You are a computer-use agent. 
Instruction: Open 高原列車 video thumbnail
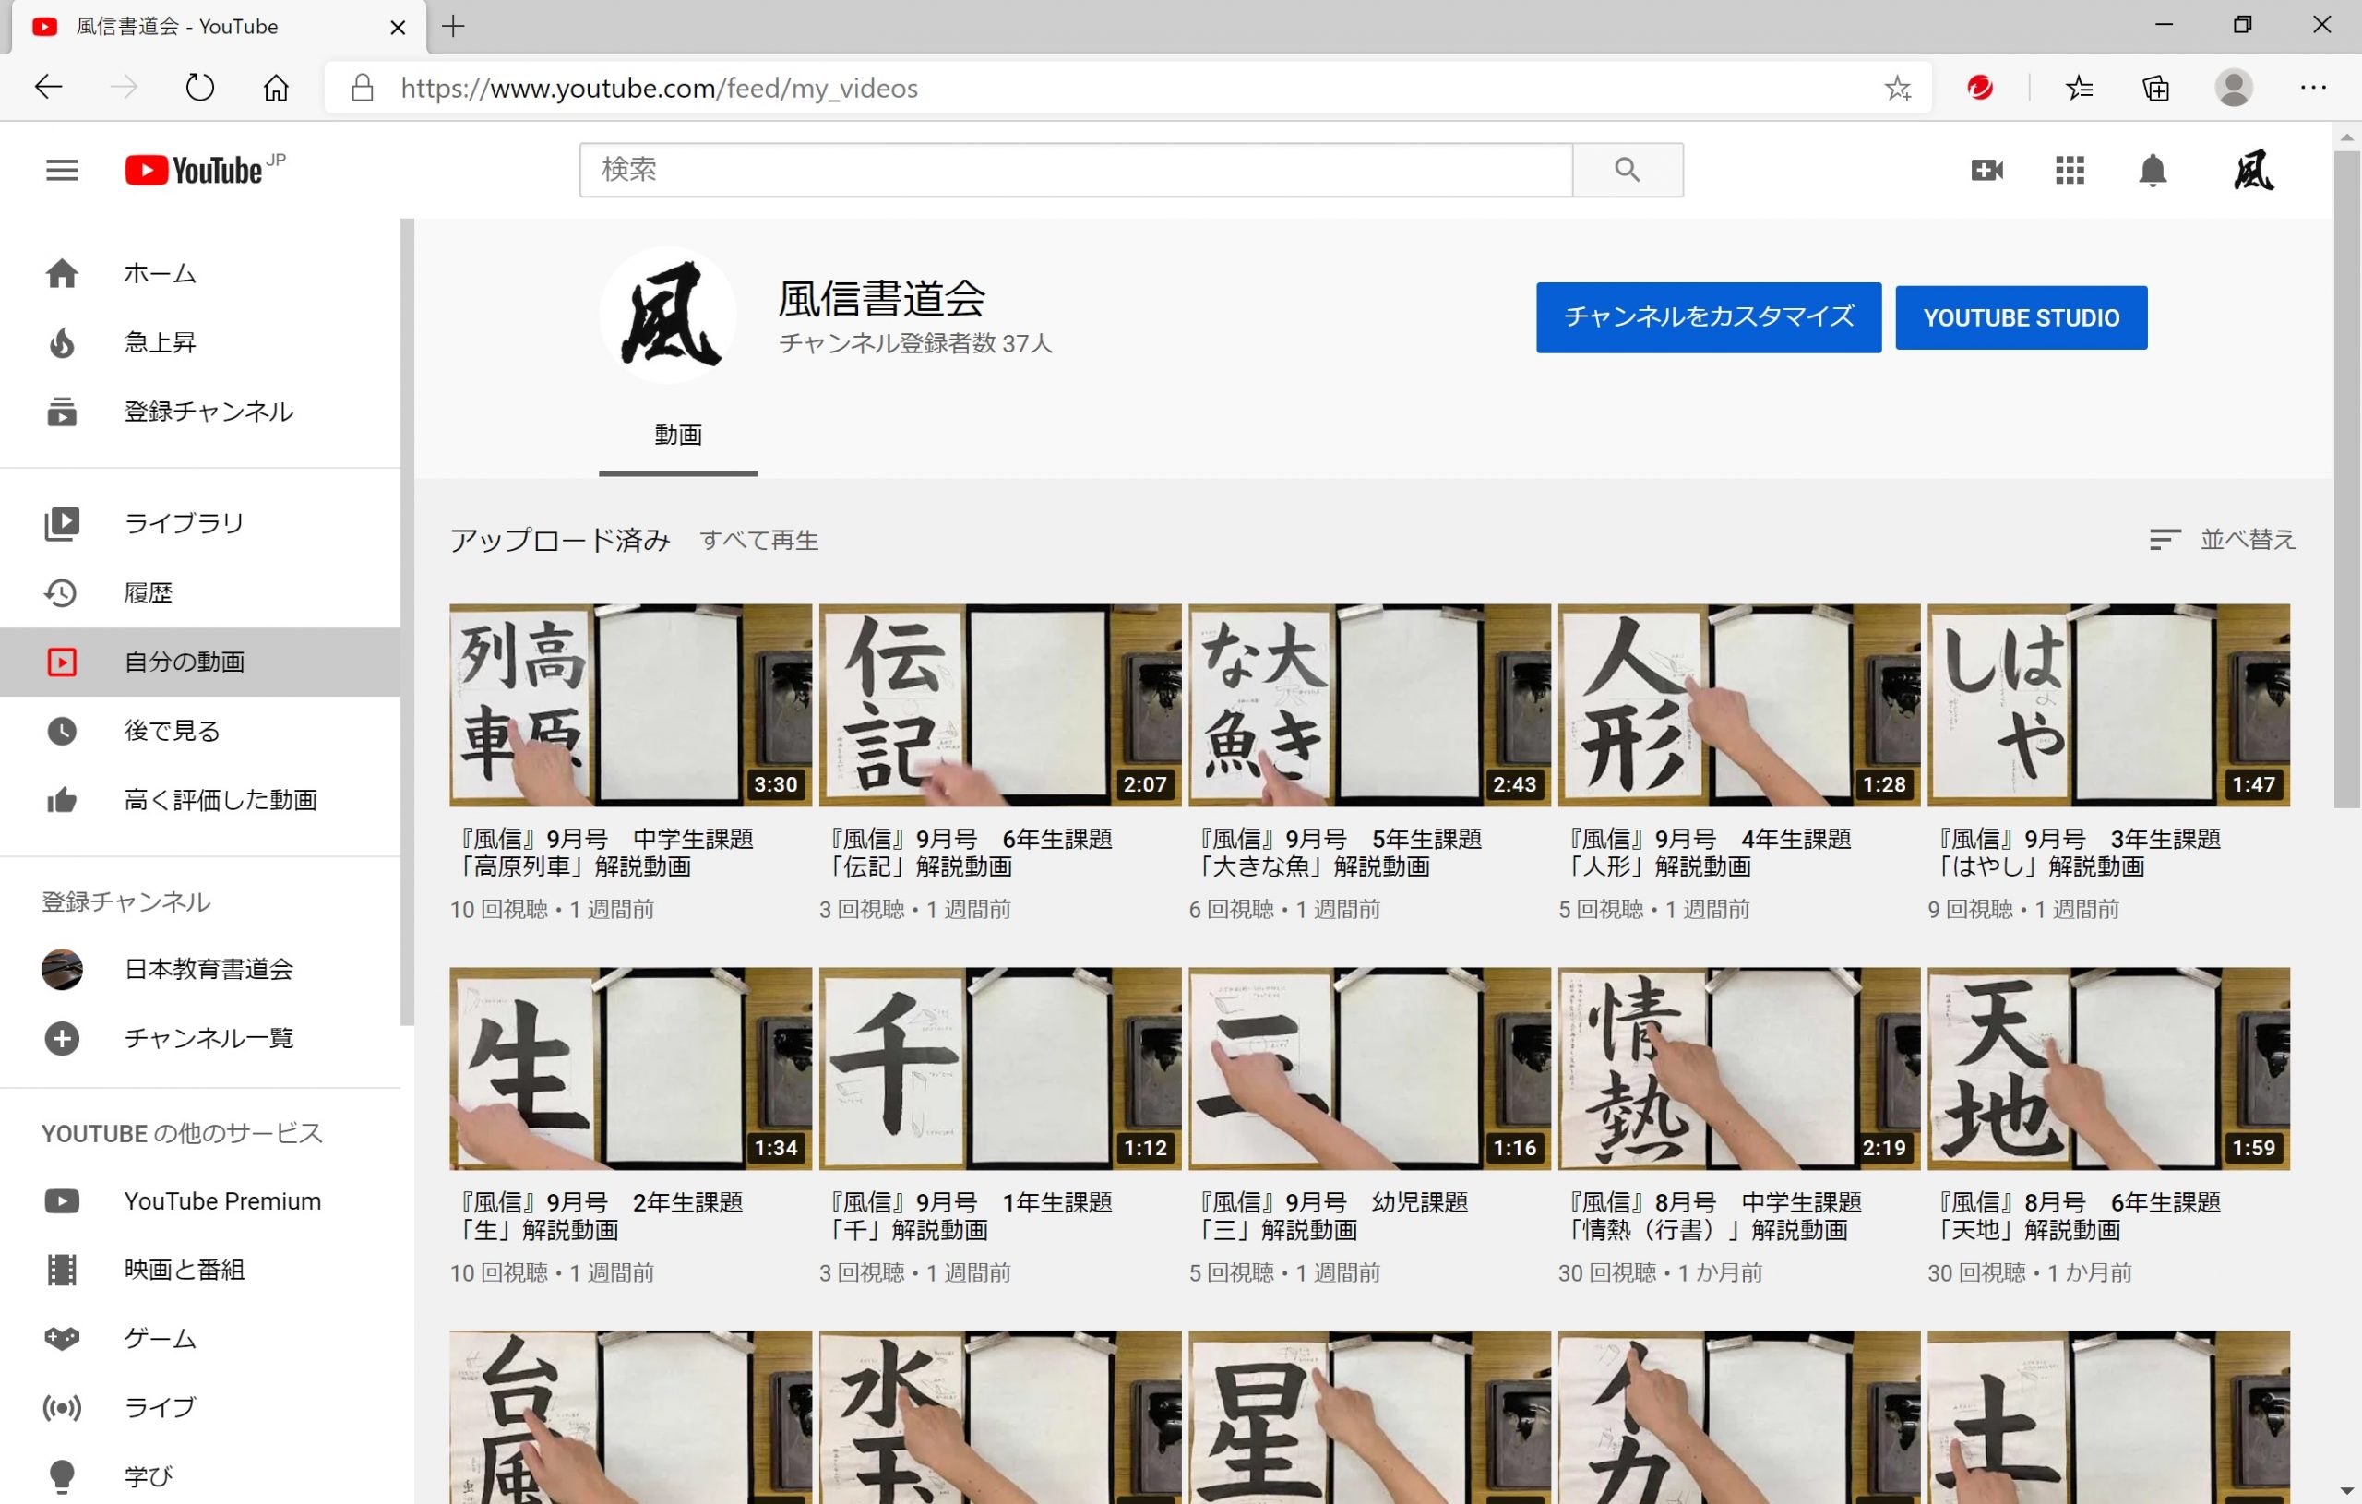click(631, 704)
